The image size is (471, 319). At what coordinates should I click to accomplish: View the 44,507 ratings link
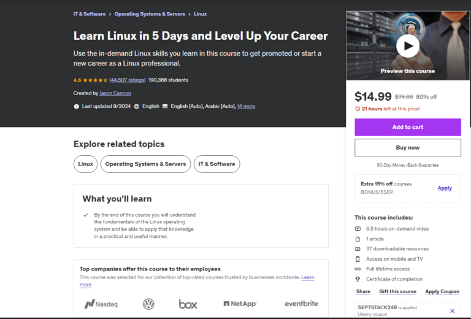click(128, 80)
